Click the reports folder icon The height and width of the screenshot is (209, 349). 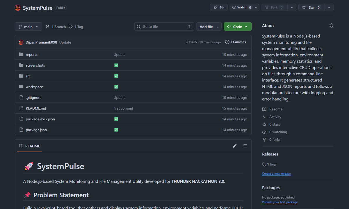coord(21,55)
